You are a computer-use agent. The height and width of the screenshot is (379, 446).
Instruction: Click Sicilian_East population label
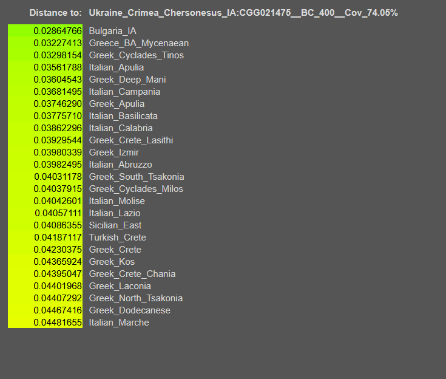(115, 225)
